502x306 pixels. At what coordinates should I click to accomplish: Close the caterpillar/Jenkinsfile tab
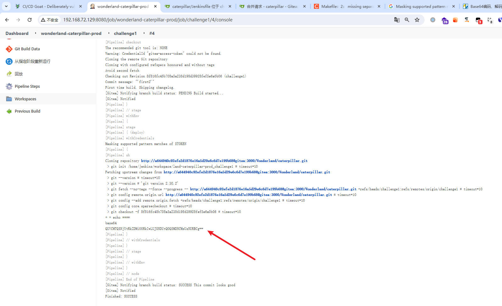[x=230, y=6]
